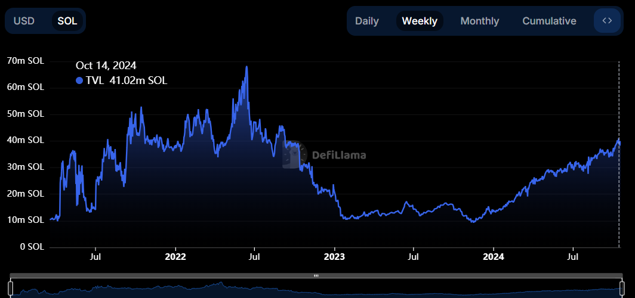Show the Cumulative view
The width and height of the screenshot is (635, 298).
coord(549,21)
